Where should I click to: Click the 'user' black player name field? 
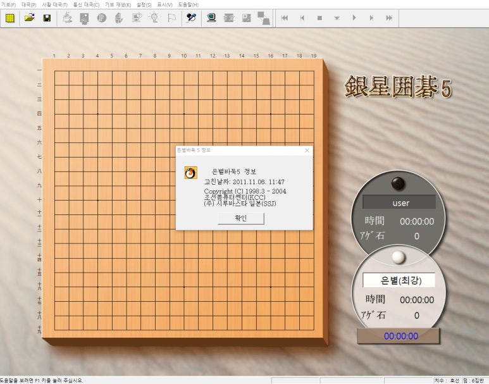(x=399, y=202)
